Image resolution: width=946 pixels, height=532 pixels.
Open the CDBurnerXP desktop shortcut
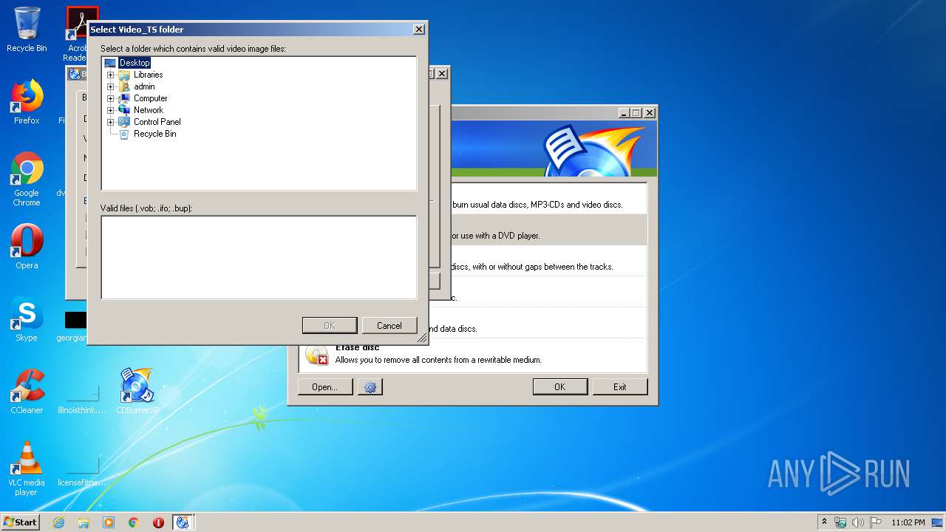[137, 392]
